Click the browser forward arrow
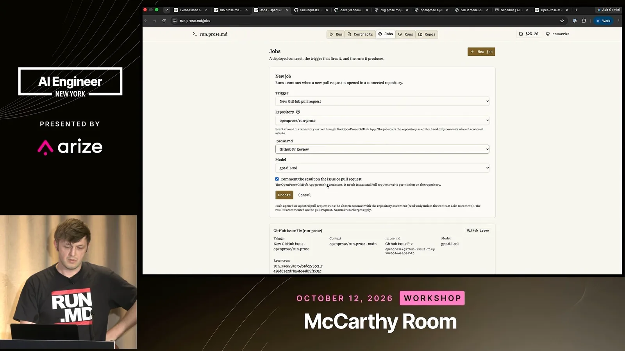The width and height of the screenshot is (625, 351). point(155,21)
